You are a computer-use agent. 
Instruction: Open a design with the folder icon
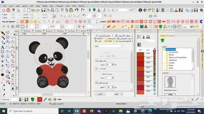click(33, 10)
